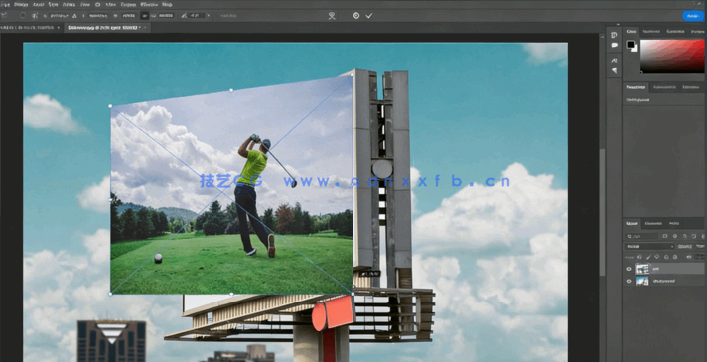This screenshot has width=707, height=362.
Task: Cancel the transform in options bar
Action: coord(356,15)
